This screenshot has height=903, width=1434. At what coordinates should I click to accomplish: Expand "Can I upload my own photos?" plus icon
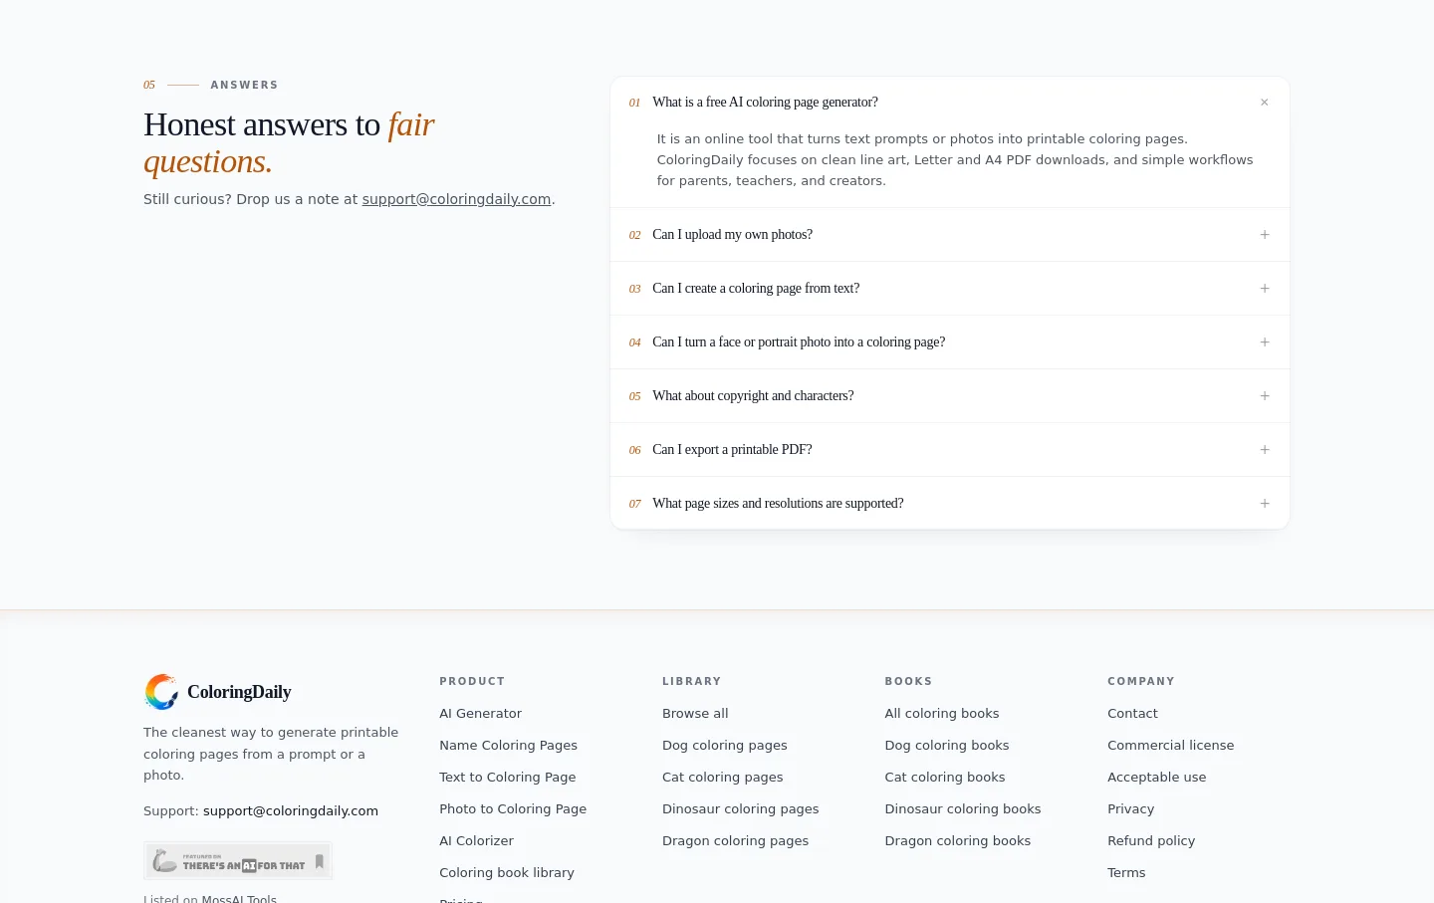pyautogui.click(x=1264, y=235)
